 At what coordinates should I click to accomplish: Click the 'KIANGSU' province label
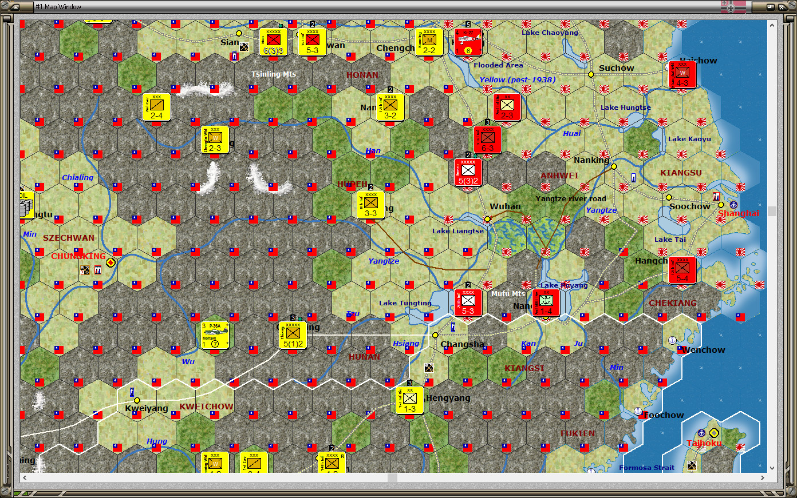coord(681,173)
